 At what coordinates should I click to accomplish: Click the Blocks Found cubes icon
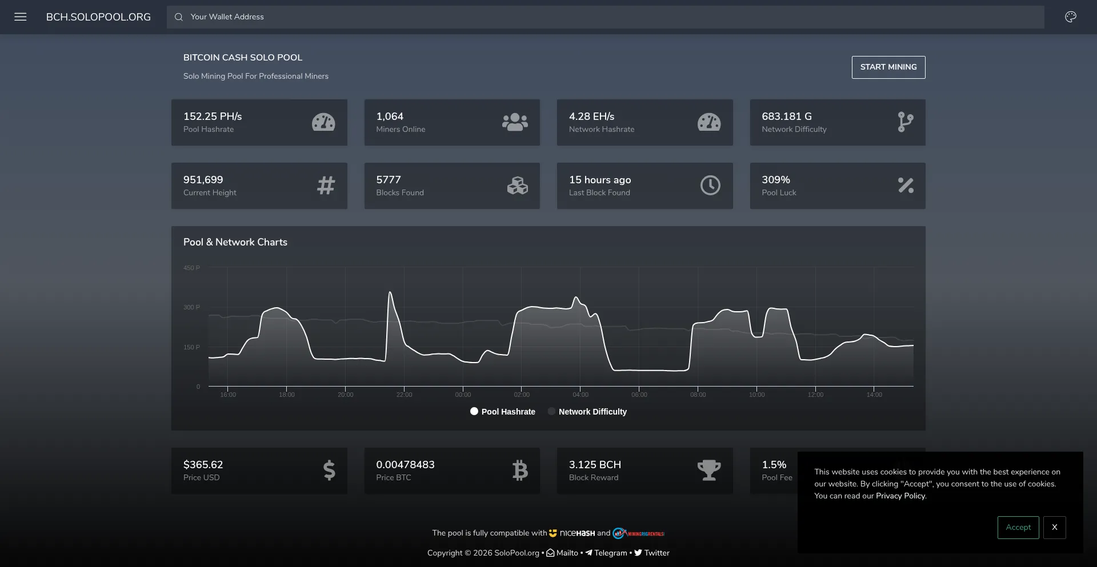[x=518, y=186]
